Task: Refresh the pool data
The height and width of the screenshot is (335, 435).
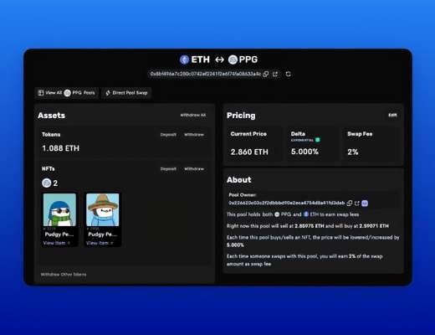Action: tap(288, 74)
